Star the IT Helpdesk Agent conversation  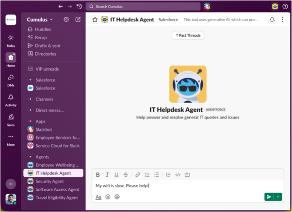pyautogui.click(x=95, y=20)
